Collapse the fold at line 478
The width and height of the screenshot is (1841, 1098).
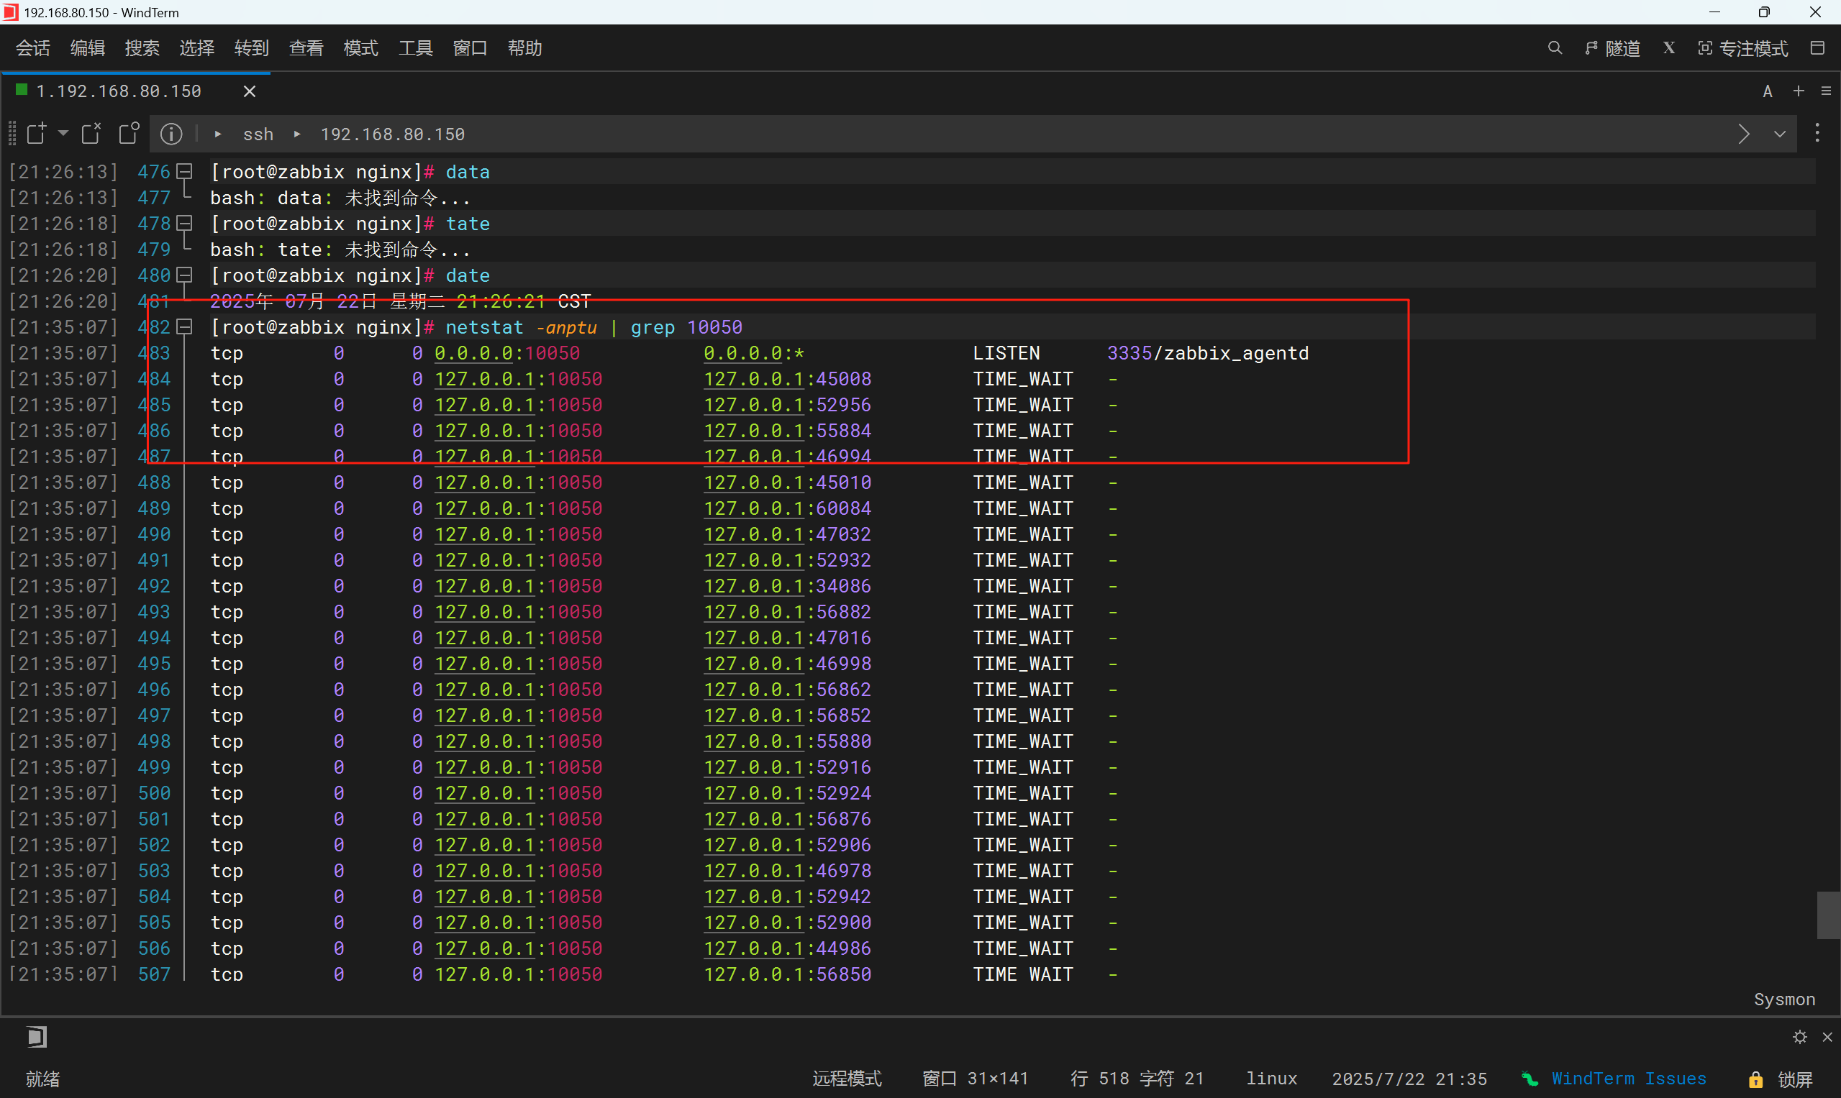click(x=185, y=224)
